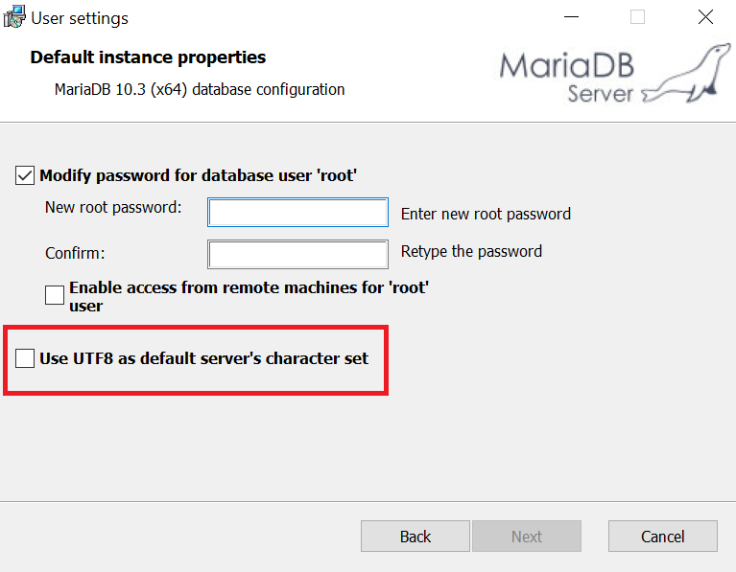
Task: Cancel the MariaDB installation
Action: tap(663, 536)
